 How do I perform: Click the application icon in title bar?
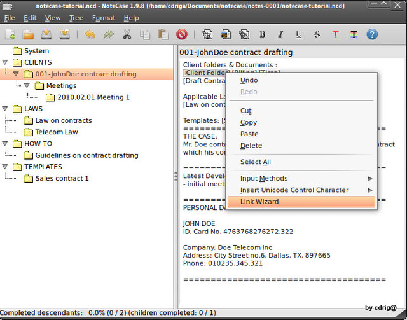[7, 6]
